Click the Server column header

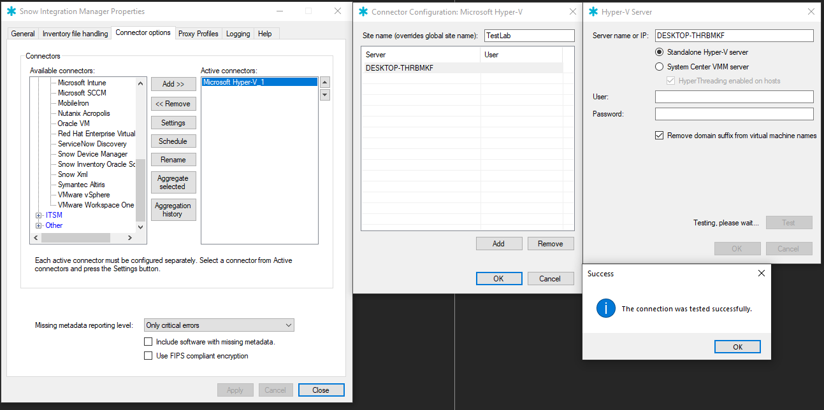[x=421, y=55]
